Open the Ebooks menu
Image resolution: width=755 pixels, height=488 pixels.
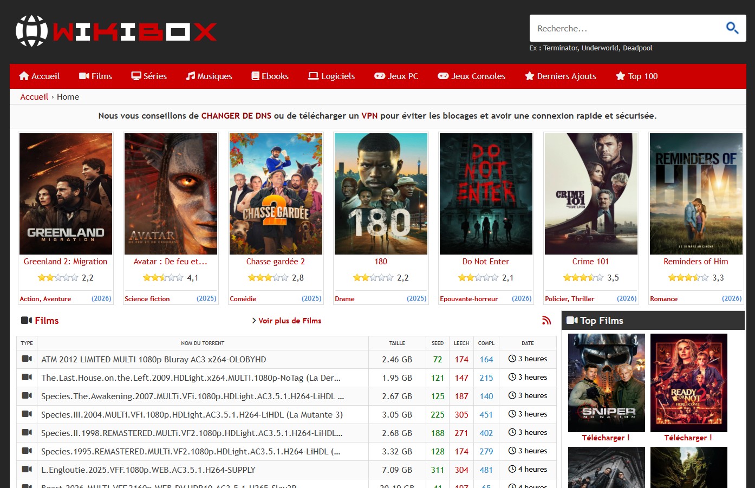270,76
